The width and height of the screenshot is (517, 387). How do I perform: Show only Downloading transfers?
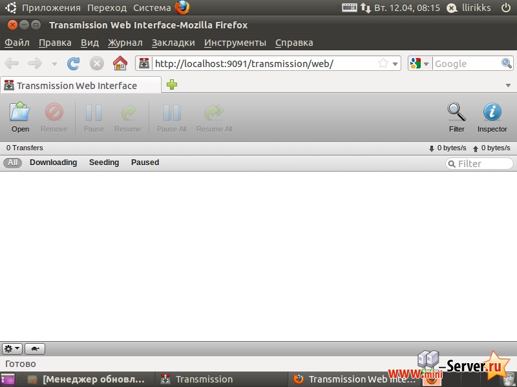tap(53, 163)
